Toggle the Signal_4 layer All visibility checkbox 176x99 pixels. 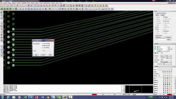point(171,84)
